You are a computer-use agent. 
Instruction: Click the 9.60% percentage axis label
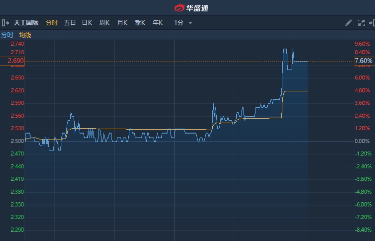(x=362, y=44)
